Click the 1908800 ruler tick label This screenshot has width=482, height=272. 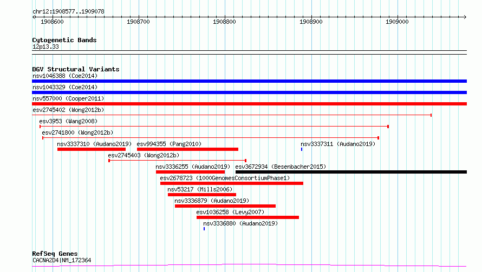click(x=224, y=22)
